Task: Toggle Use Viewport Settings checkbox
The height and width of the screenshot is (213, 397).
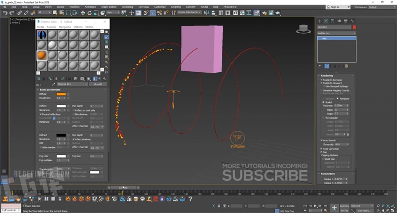Action: tap(324, 86)
